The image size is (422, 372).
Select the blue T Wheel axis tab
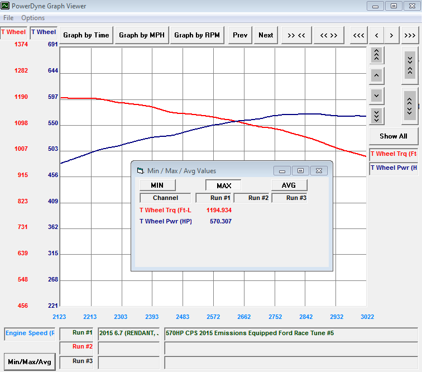(x=44, y=32)
